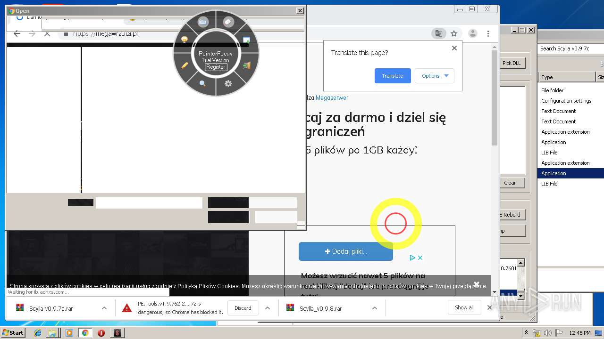Launch Internet Explorer from taskbar
The image size is (604, 339).
38,333
